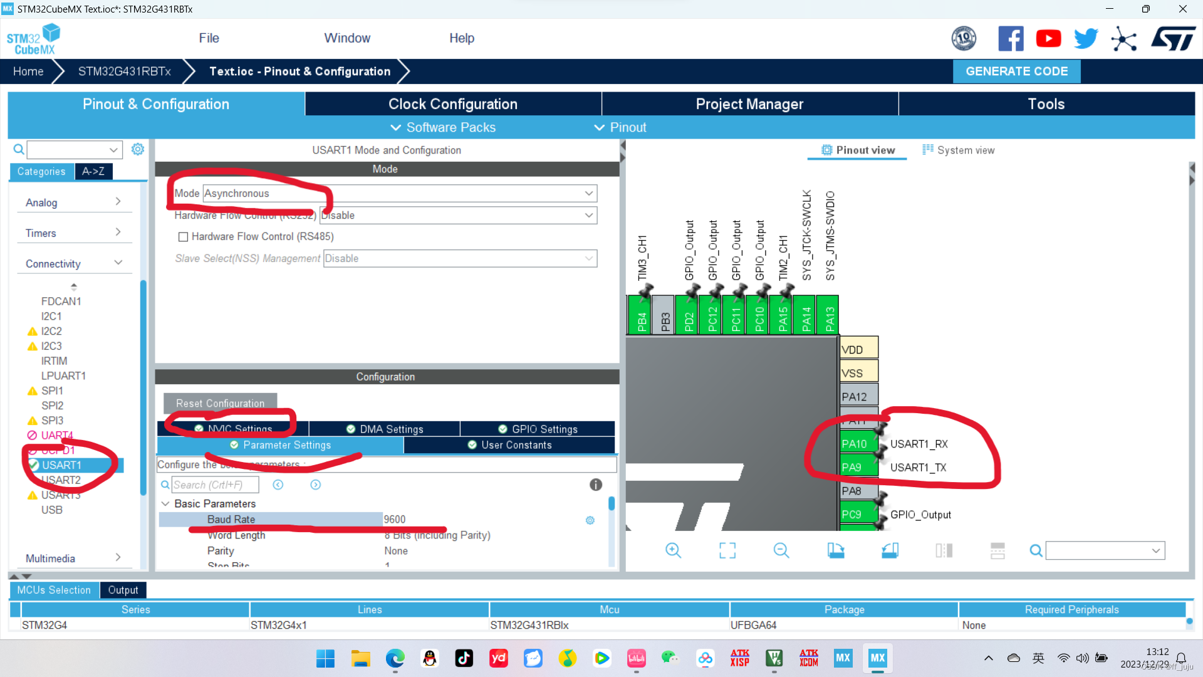
Task: Rotate the chip view clockwise
Action: [x=836, y=550]
